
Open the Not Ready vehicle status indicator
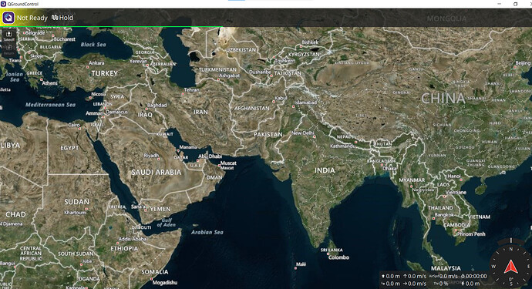click(32, 18)
